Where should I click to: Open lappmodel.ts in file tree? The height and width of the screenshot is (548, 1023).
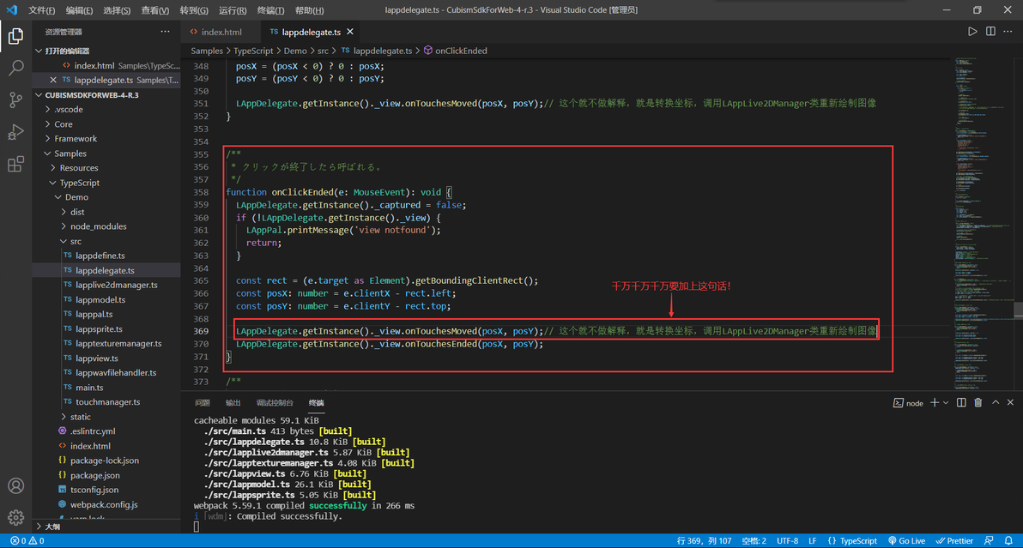100,300
